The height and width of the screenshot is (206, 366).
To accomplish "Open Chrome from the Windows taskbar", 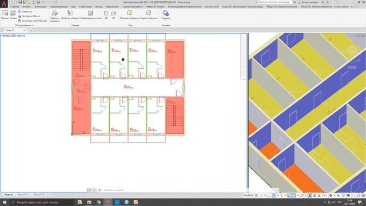I will [98, 202].
